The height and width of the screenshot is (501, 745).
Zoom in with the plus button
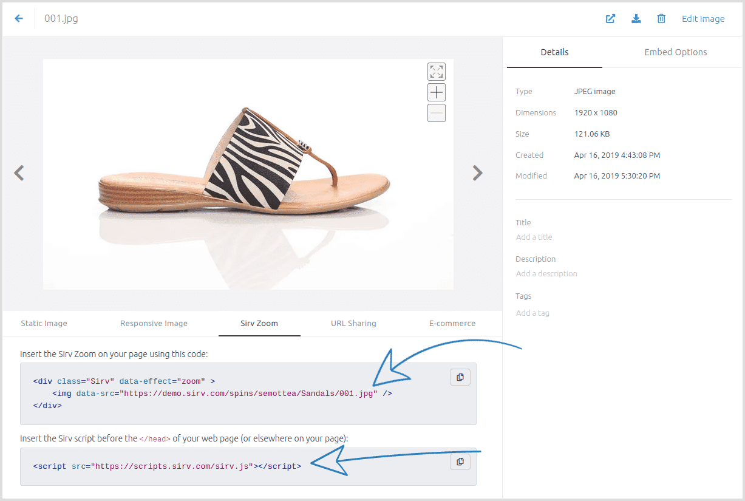coord(437,92)
